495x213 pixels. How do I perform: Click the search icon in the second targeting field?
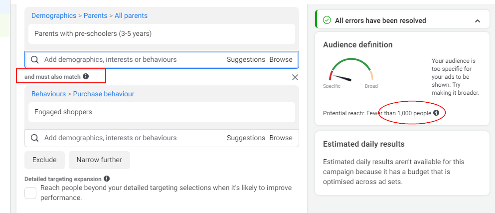(x=35, y=138)
